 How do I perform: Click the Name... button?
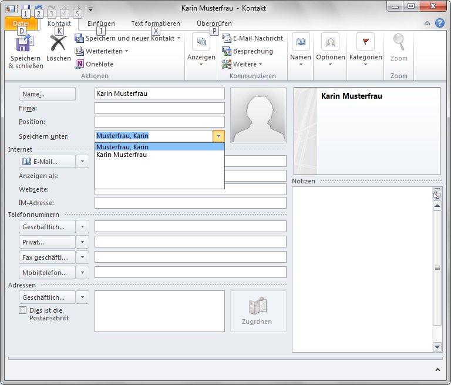coord(47,94)
